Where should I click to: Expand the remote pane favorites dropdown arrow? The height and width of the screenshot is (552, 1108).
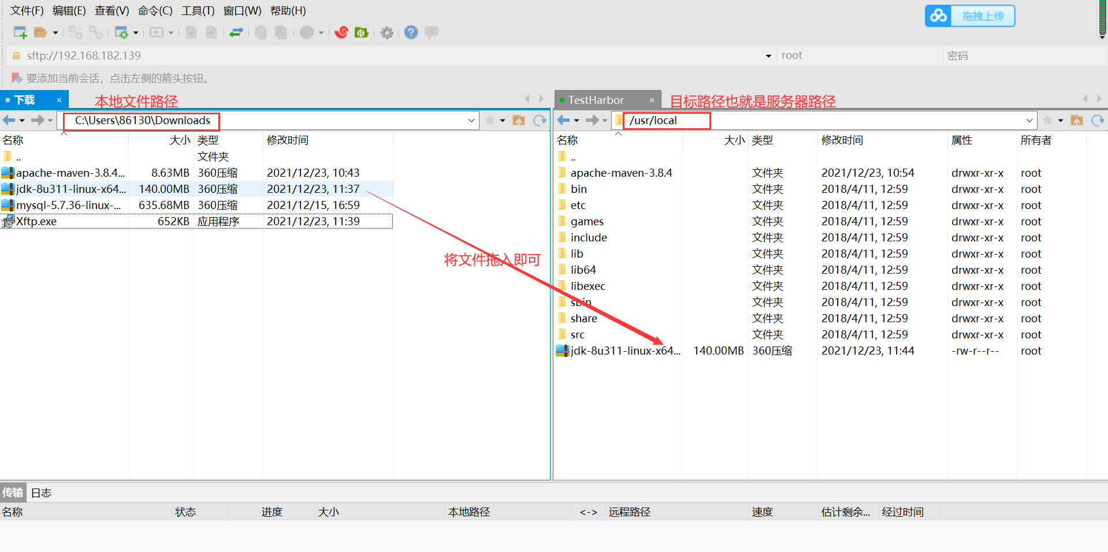point(1061,121)
